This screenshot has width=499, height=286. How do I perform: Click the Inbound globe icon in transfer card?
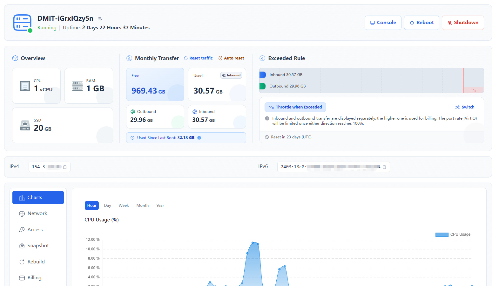point(195,112)
